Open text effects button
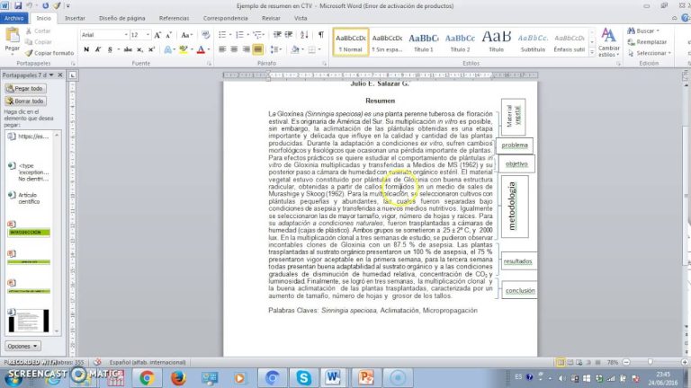The width and height of the screenshot is (691, 388). click(168, 49)
